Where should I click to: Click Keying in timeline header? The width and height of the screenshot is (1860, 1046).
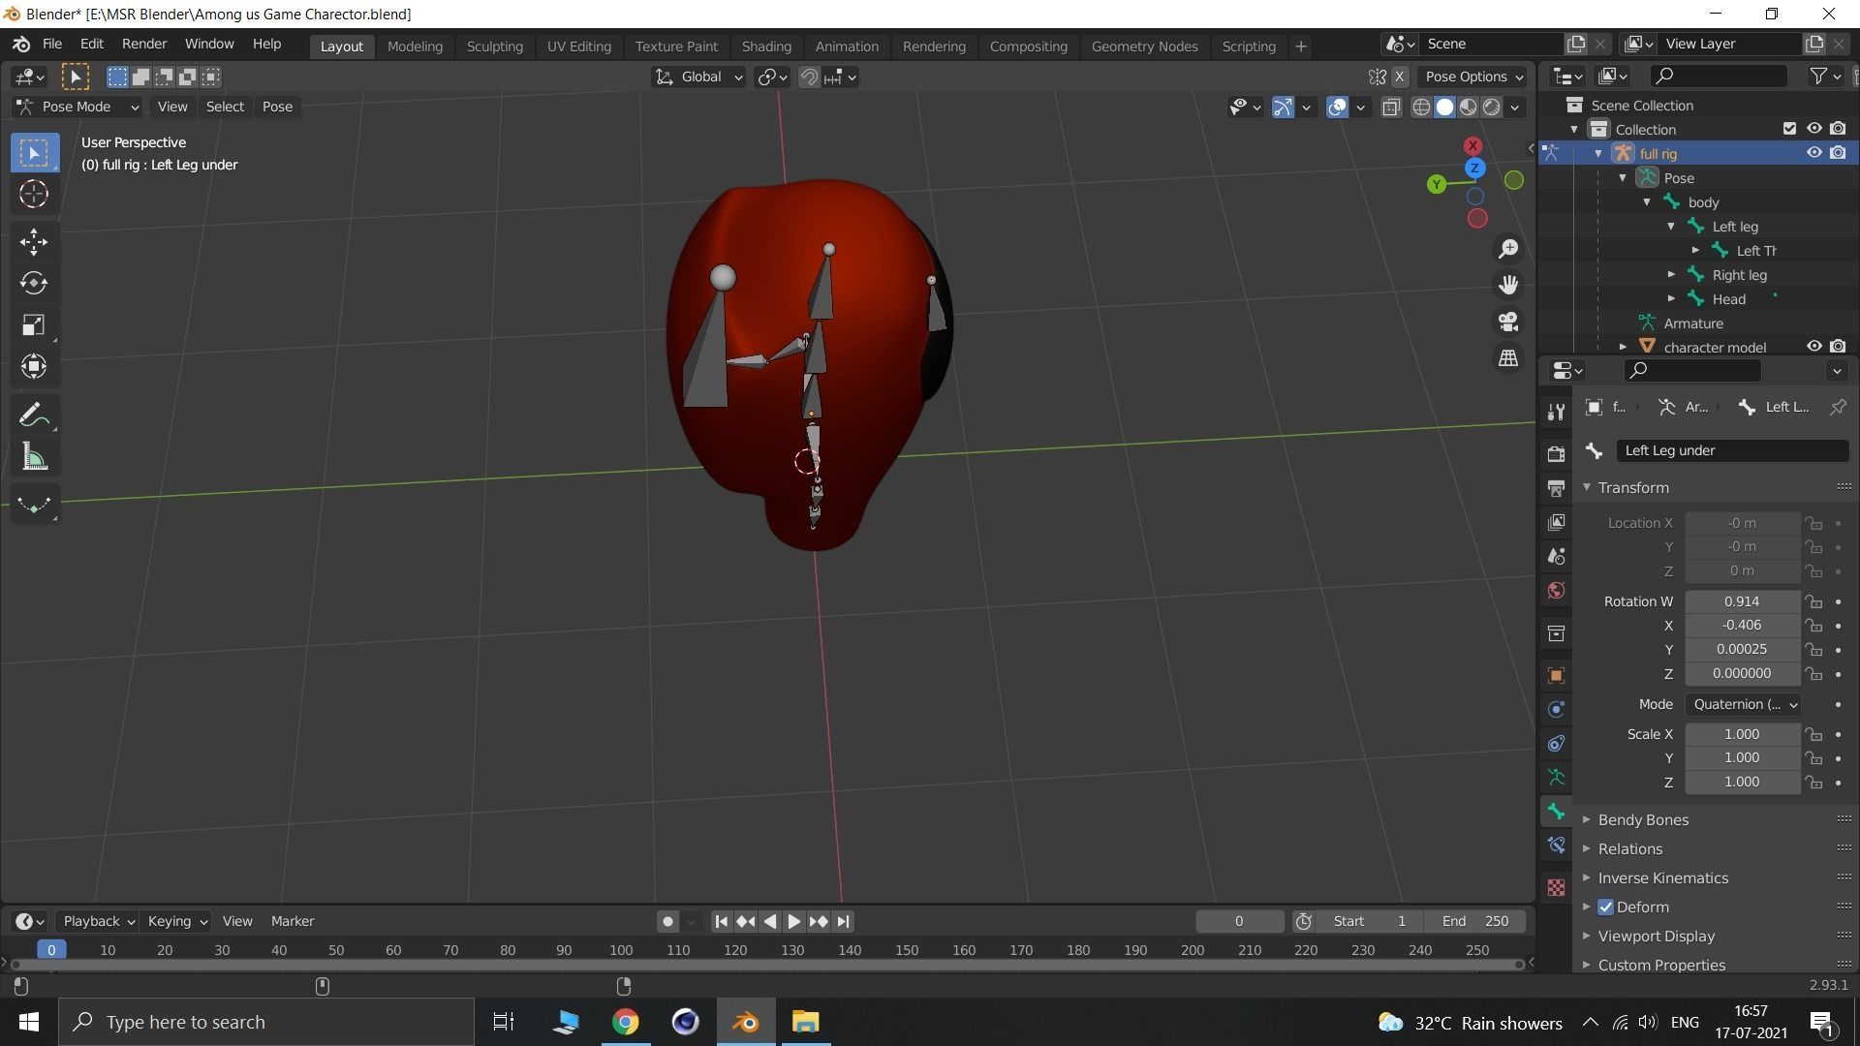pyautogui.click(x=176, y=921)
